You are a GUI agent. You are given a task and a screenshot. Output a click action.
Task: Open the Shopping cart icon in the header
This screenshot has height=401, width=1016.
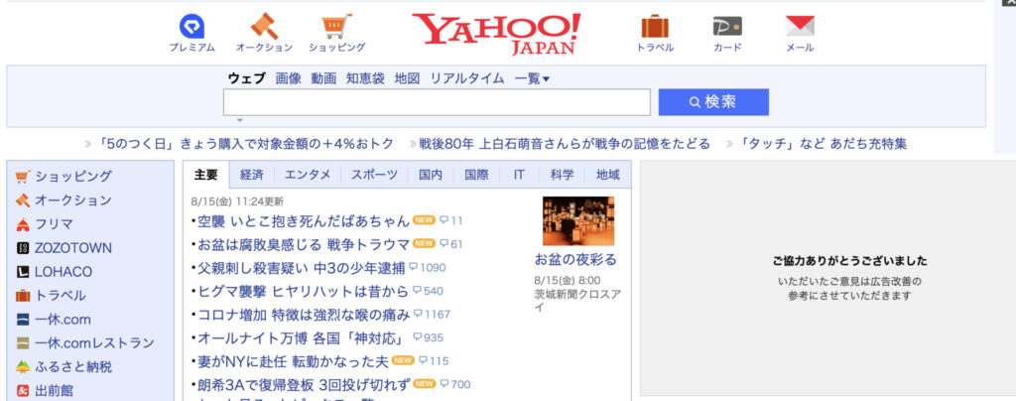pyautogui.click(x=337, y=27)
